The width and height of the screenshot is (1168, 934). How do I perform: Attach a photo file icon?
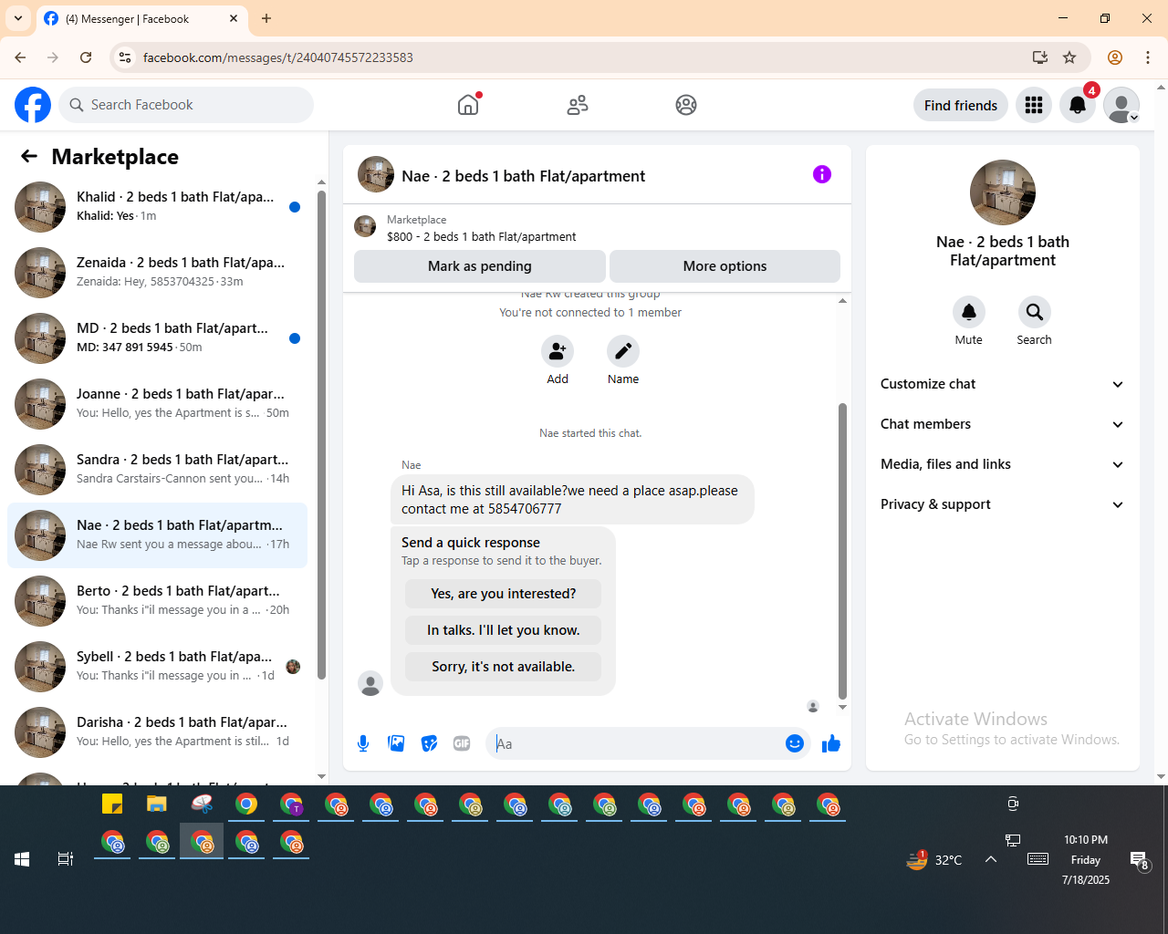(x=396, y=743)
